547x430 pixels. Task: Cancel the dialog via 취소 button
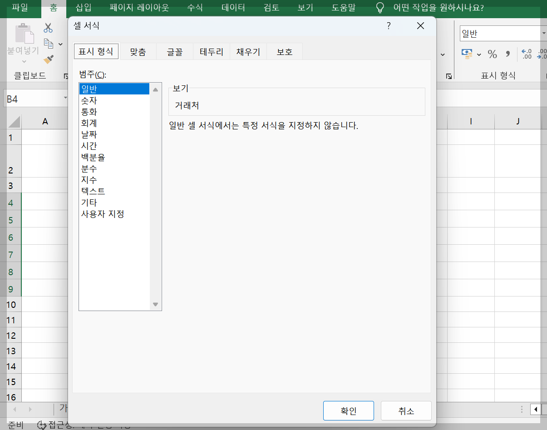[x=406, y=410]
